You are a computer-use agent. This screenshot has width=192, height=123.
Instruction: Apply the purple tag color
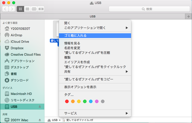click(97, 101)
